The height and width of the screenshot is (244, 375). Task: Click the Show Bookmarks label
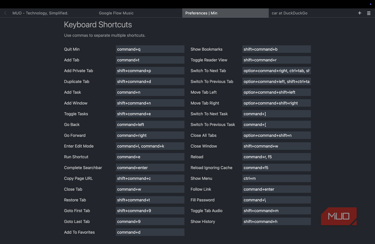pos(207,49)
